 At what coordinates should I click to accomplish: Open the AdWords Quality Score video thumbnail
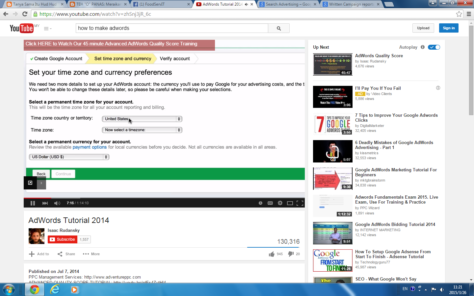point(332,64)
